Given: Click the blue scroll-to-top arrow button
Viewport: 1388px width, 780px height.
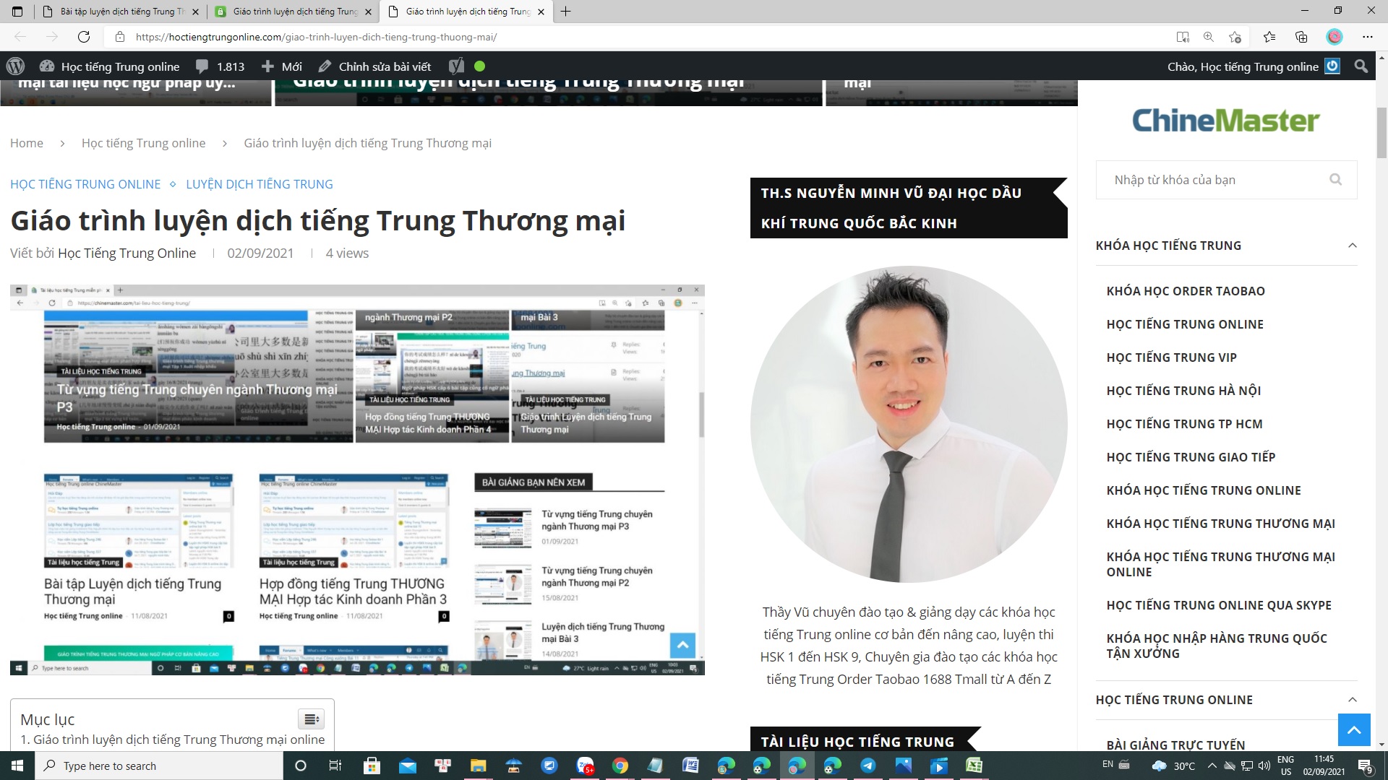Looking at the screenshot, I should click(1354, 729).
